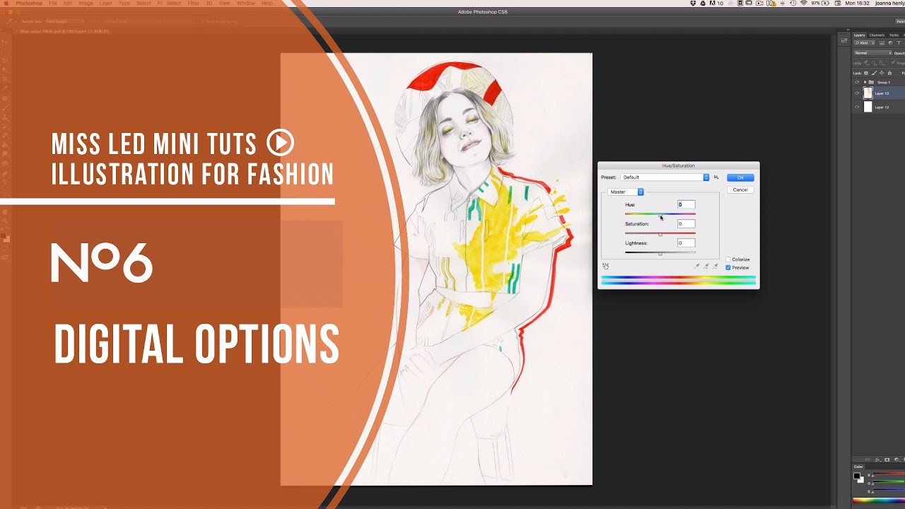The image size is (905, 509).
Task: Filter layers by type layers icon
Action: click(x=899, y=43)
